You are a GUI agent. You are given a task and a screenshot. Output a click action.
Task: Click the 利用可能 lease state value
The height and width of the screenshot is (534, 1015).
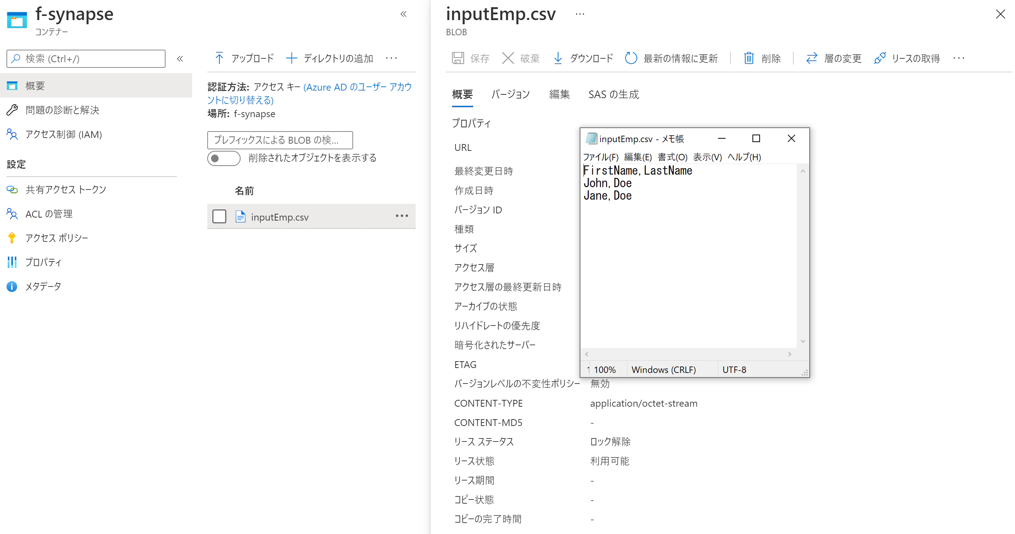coord(609,461)
